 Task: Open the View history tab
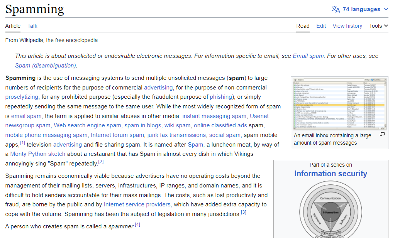click(x=347, y=26)
